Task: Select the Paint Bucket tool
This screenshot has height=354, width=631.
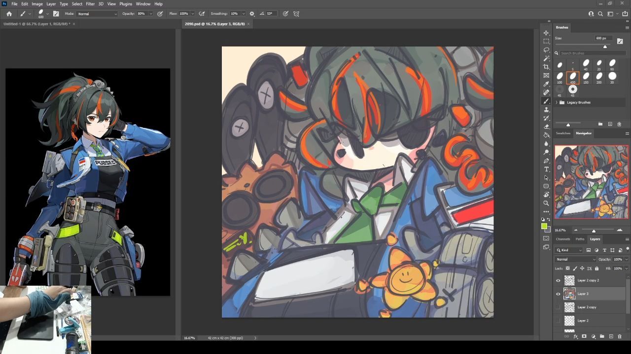Action: coord(546,135)
